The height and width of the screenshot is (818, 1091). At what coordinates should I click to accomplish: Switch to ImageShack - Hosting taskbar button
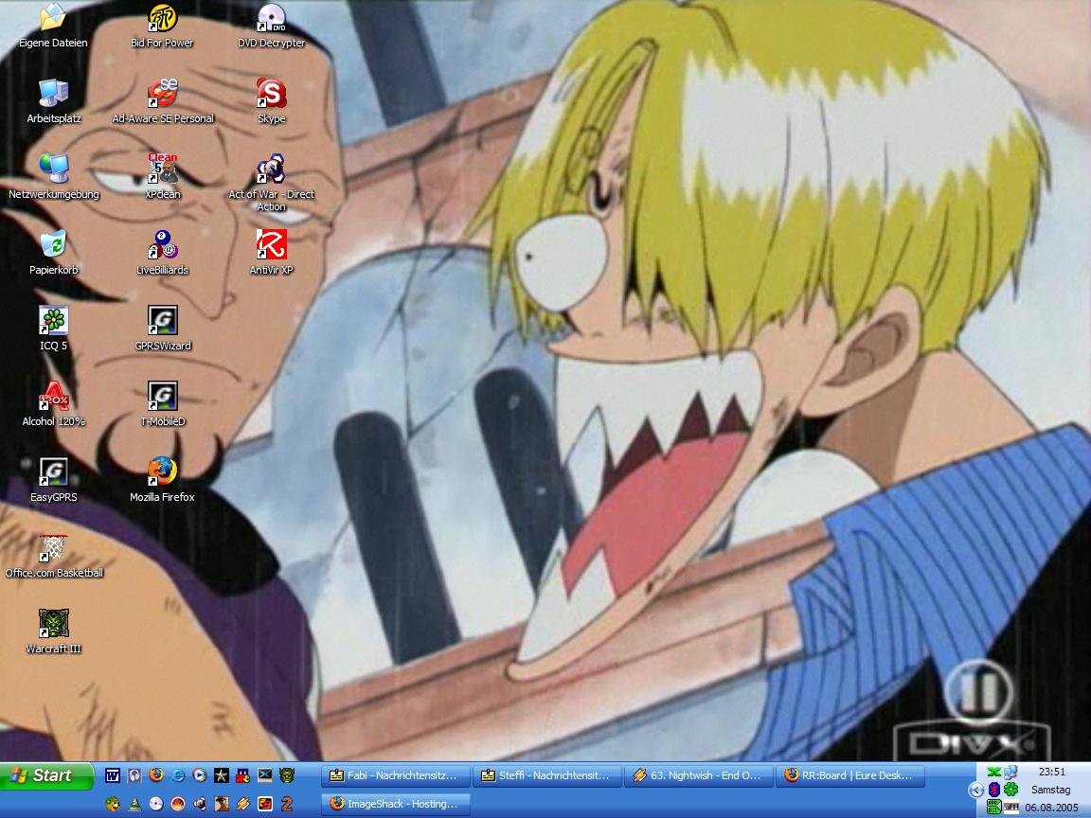(395, 804)
